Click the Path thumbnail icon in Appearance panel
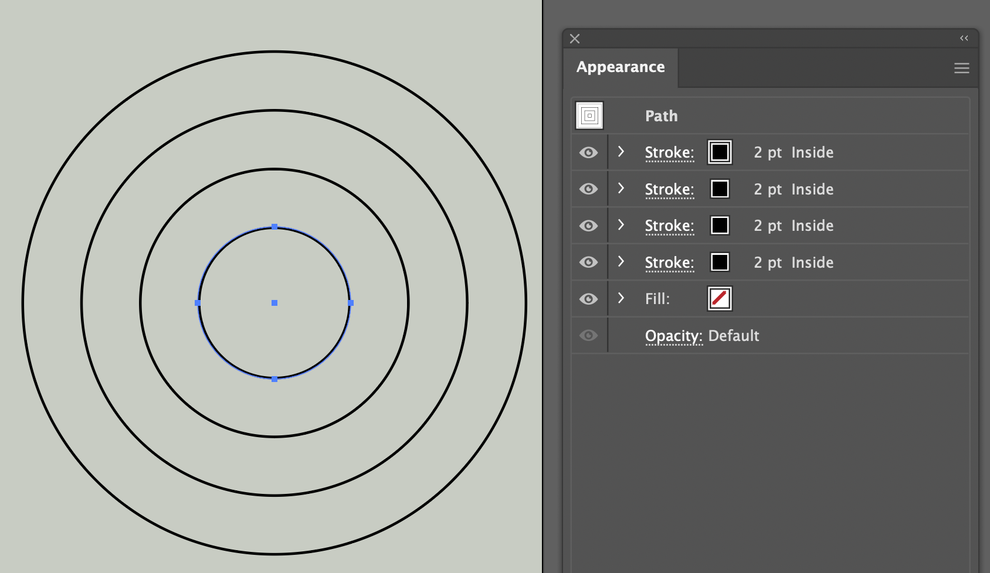 click(x=588, y=115)
